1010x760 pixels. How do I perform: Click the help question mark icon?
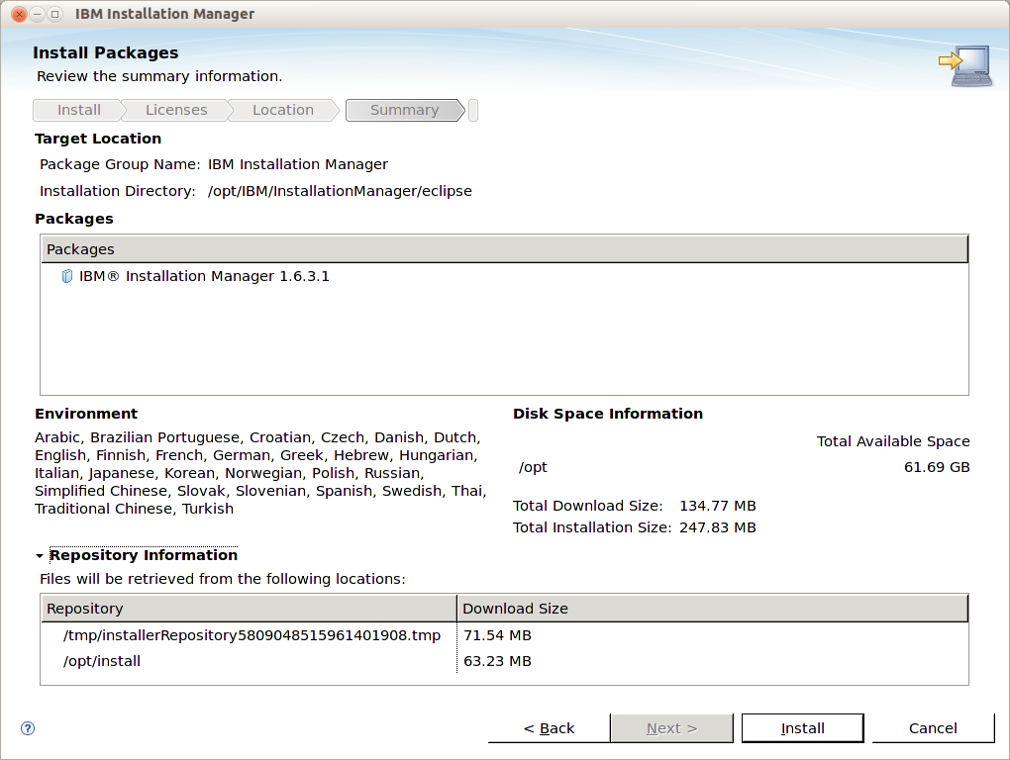tap(28, 728)
